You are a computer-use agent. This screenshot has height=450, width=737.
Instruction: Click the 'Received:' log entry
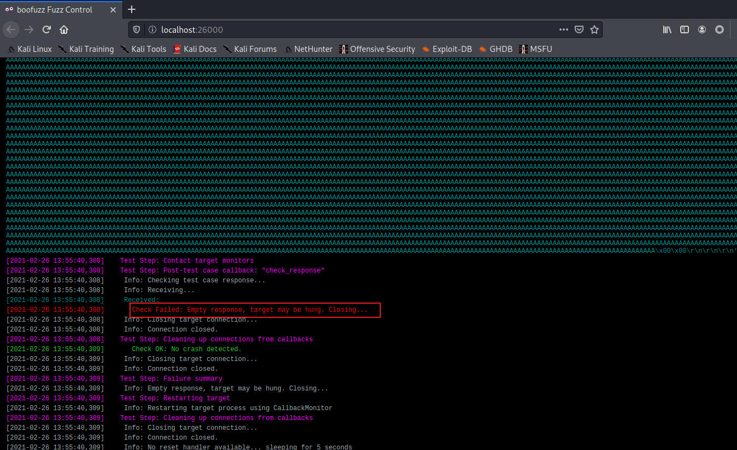(x=141, y=300)
